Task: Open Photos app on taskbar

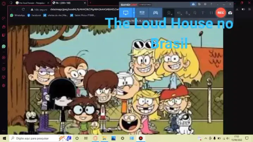Action: click(113, 138)
